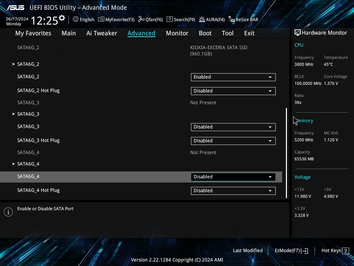
Task: Open AURA lighting icon
Action: (202, 19)
